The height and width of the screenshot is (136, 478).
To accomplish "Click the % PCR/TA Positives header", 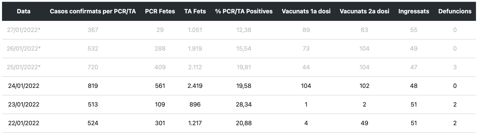I will point(244,11).
